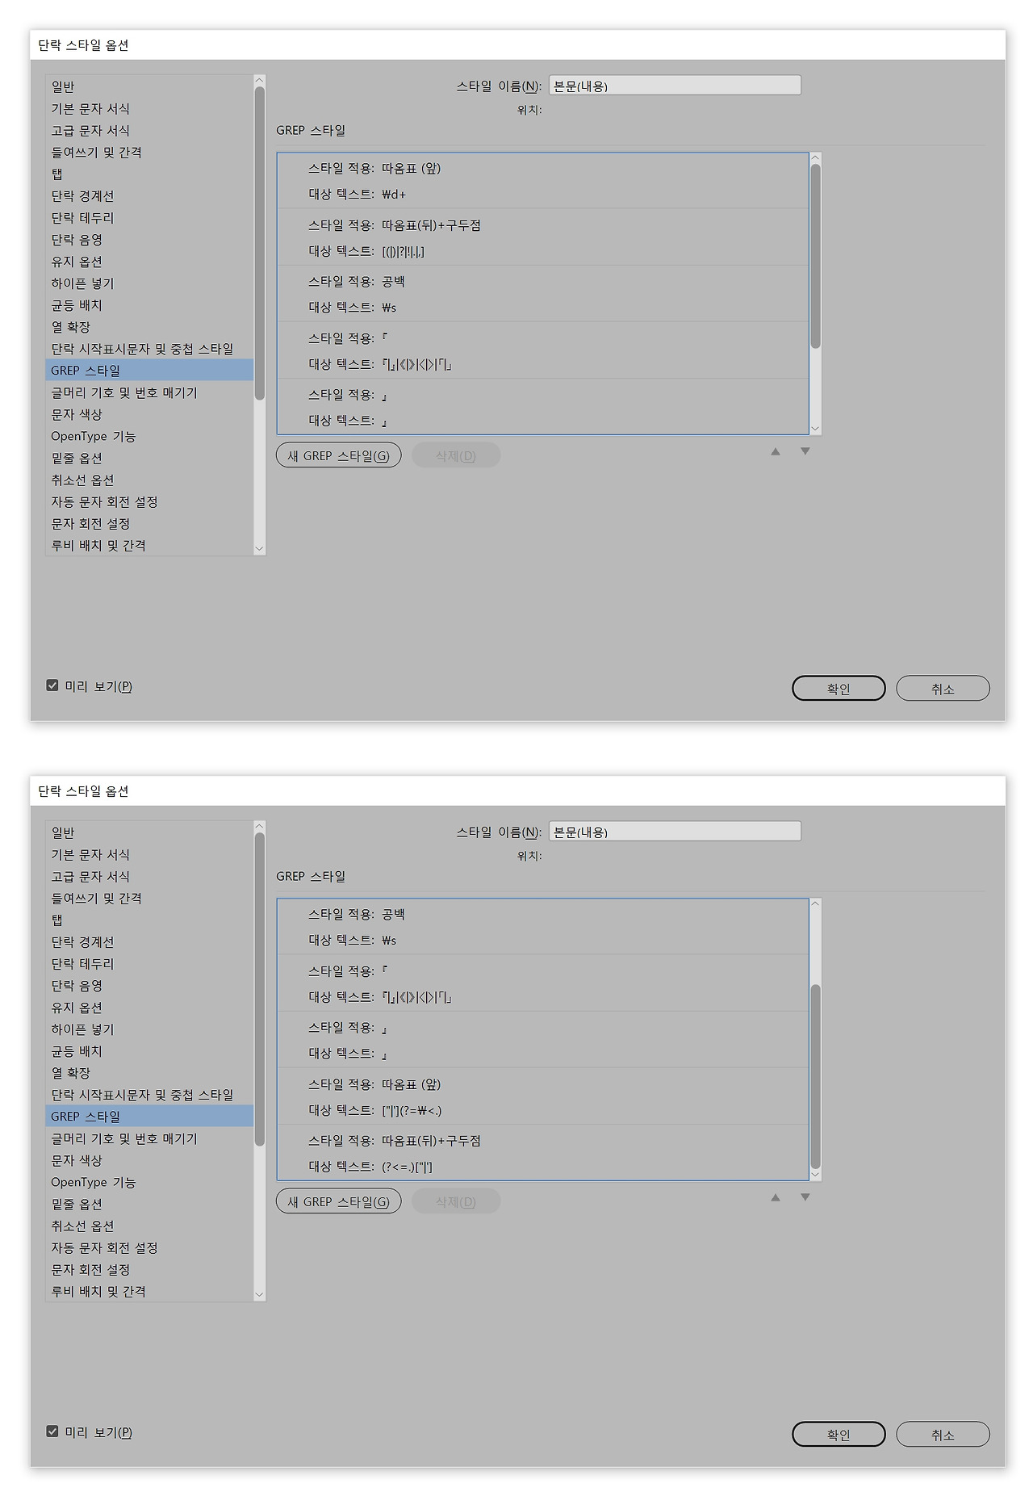
Task: Click 스타일 이름 field in upper dialog
Action: 675,86
